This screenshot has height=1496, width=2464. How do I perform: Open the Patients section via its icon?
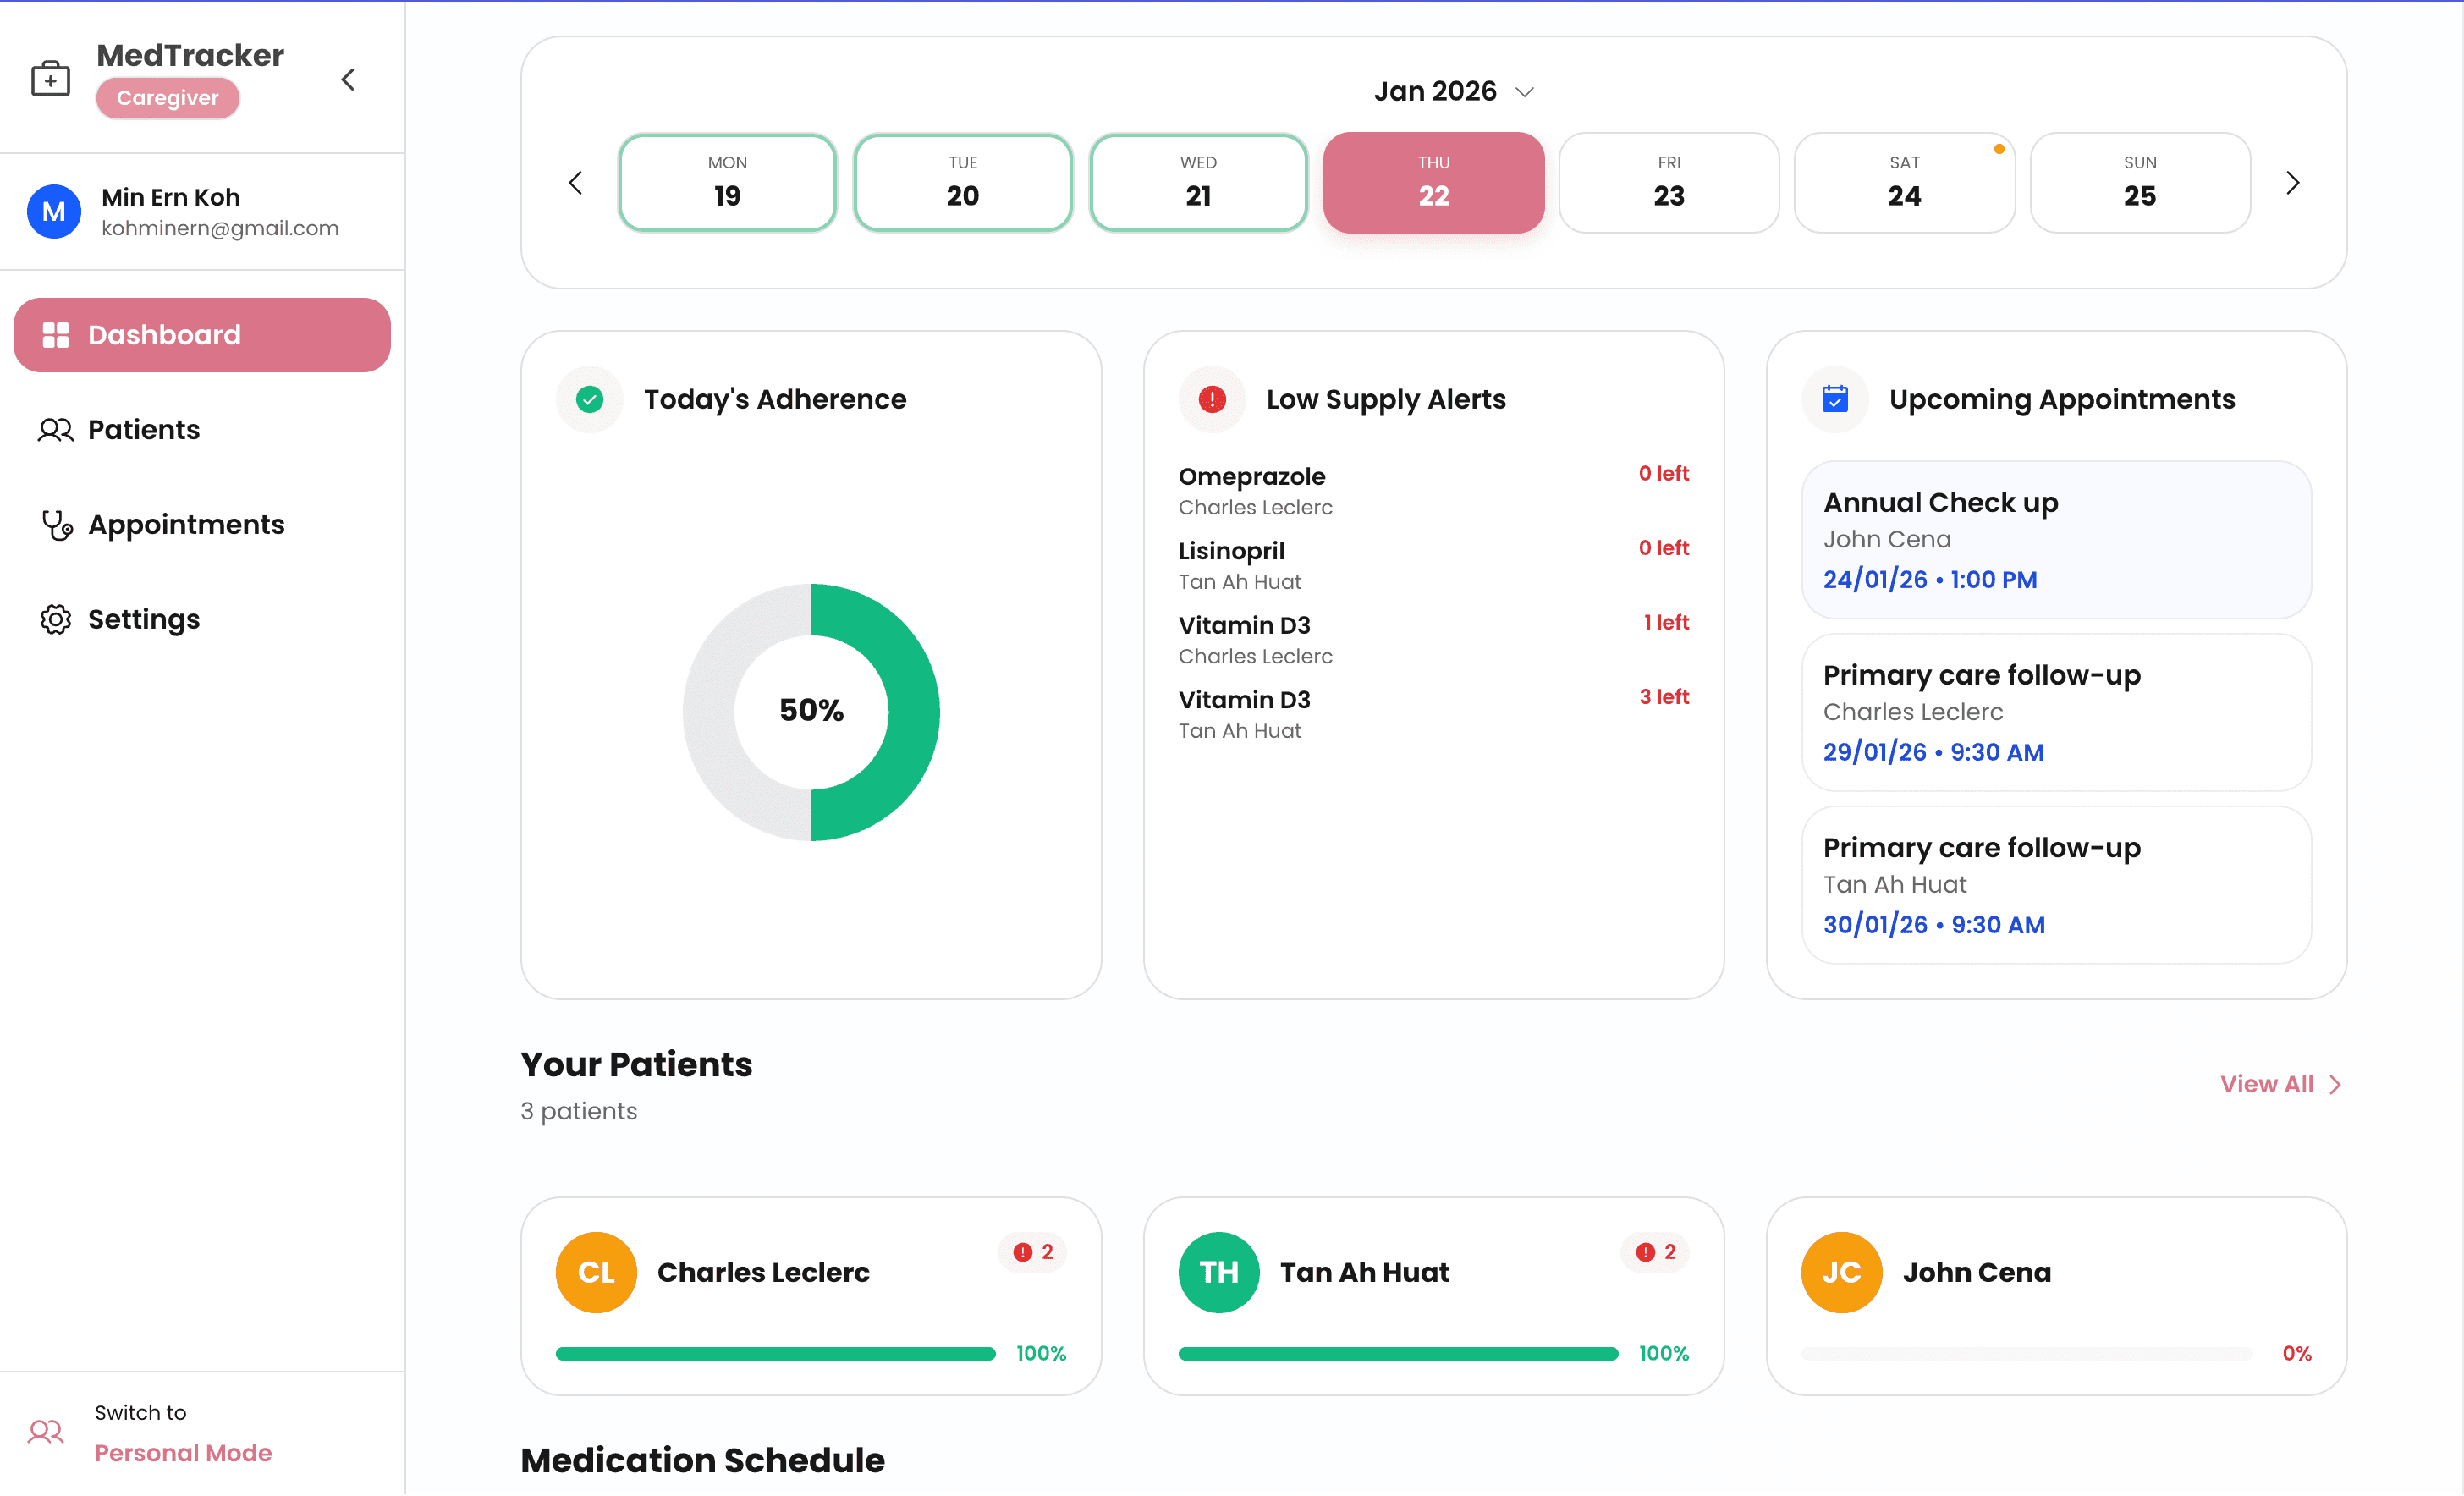pyautogui.click(x=55, y=429)
